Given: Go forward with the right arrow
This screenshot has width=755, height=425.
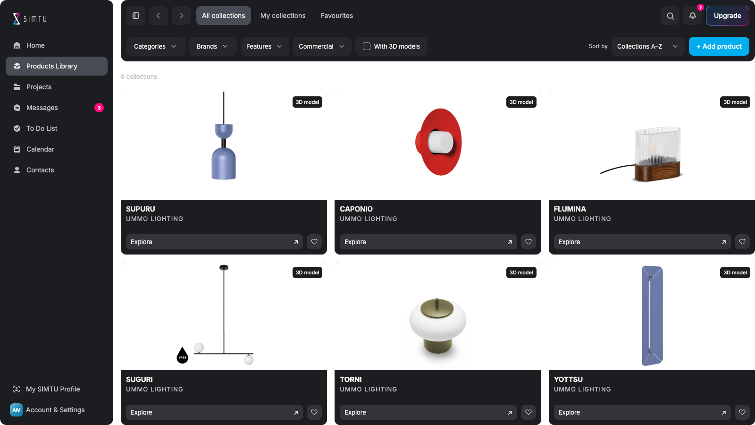Looking at the screenshot, I should (x=181, y=16).
